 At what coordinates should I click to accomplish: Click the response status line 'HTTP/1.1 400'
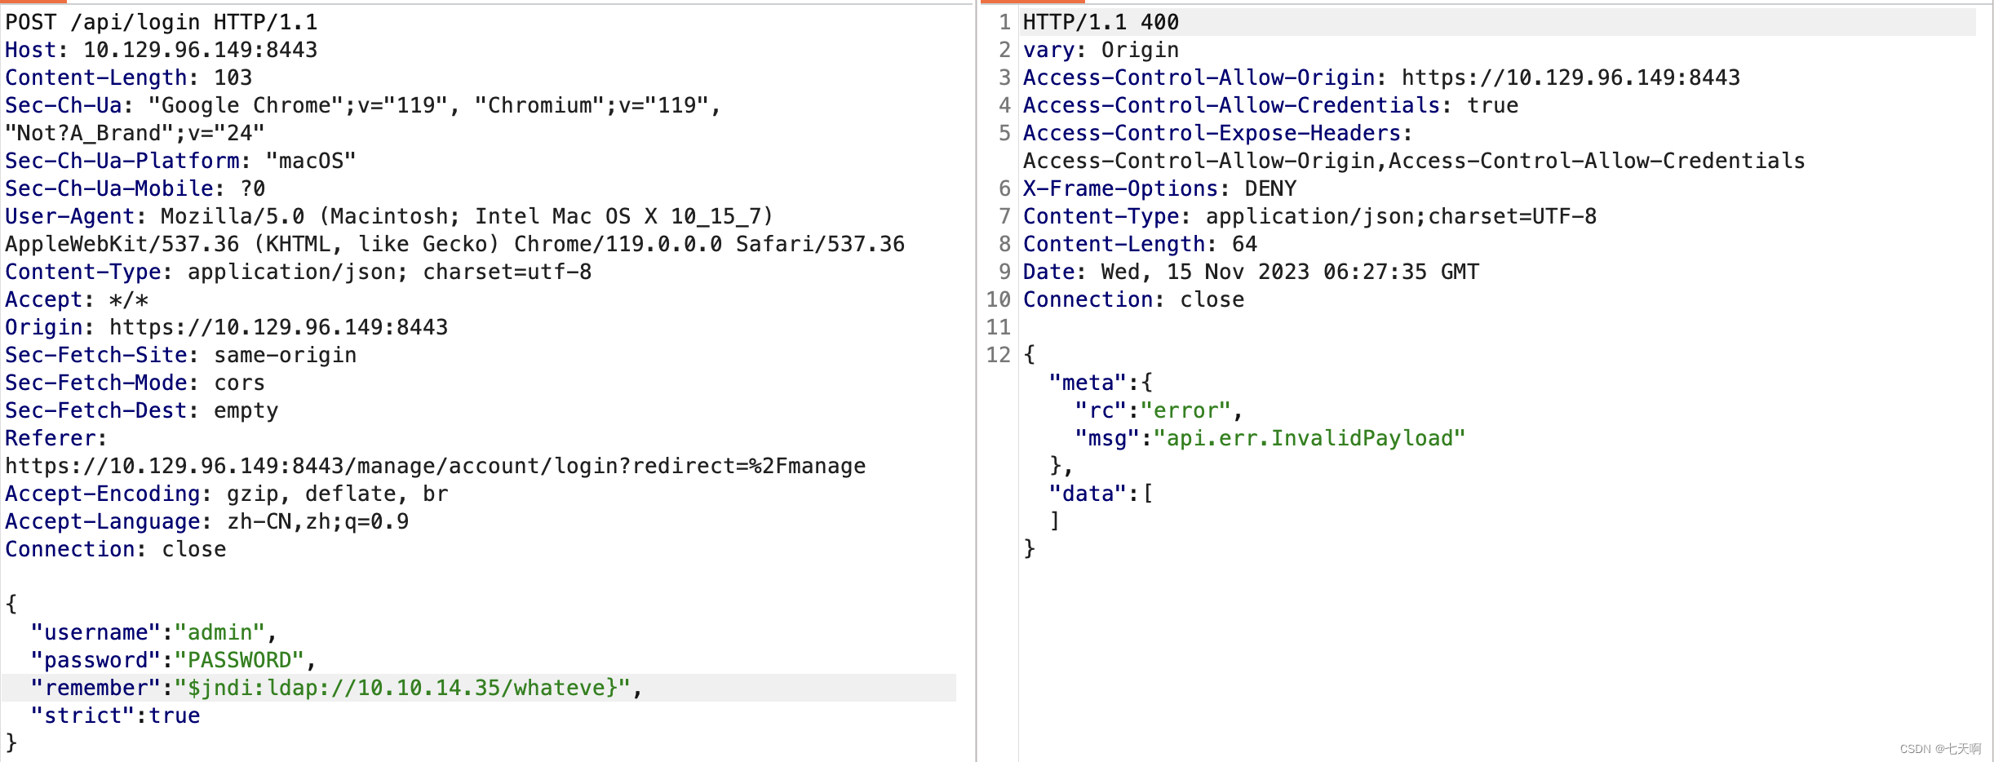(x=1101, y=22)
